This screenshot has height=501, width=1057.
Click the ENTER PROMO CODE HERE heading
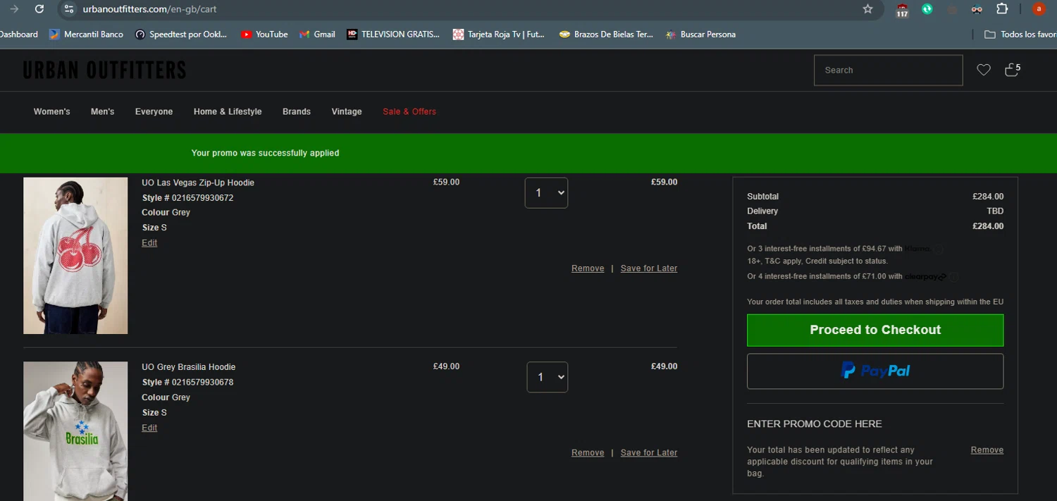tap(815, 424)
